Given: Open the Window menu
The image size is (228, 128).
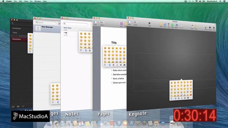Looking at the screenshot, I should pyautogui.click(x=37, y=1).
